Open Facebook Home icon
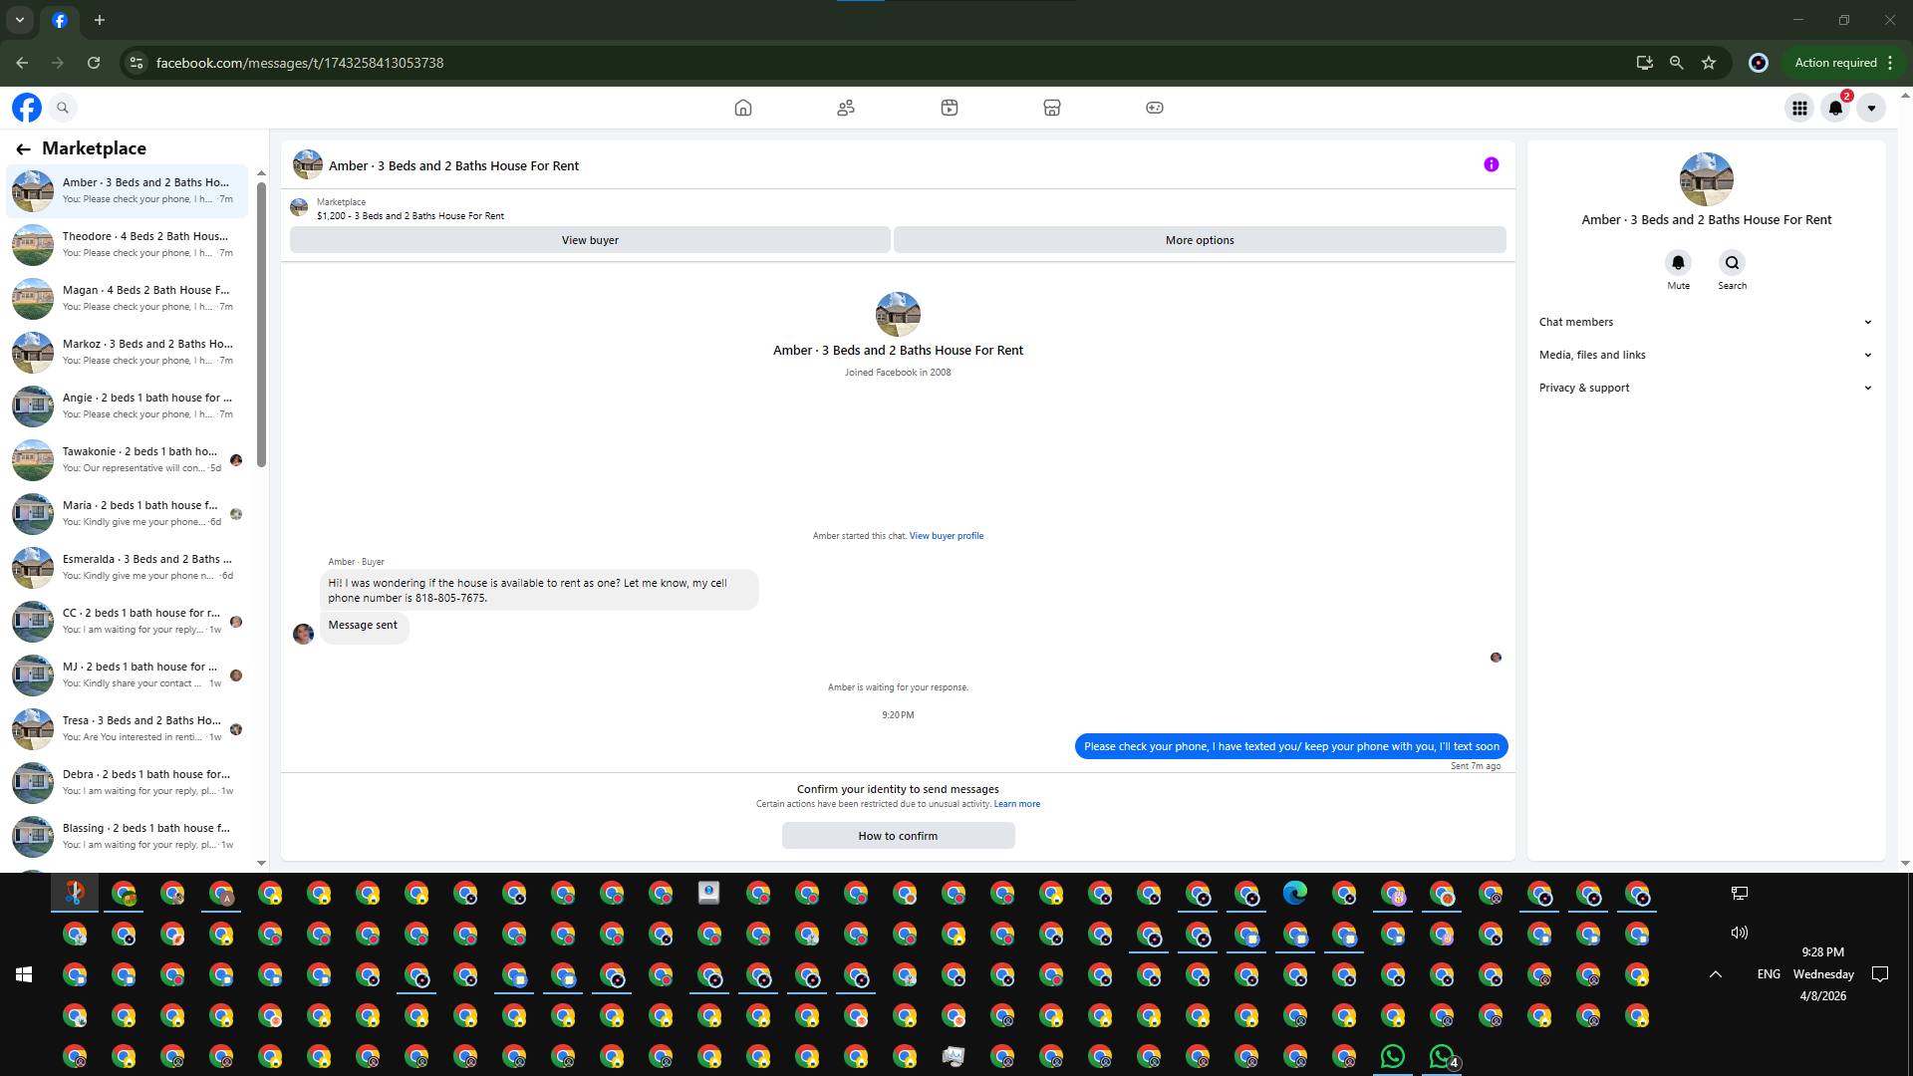Image resolution: width=1913 pixels, height=1076 pixels. point(742,108)
